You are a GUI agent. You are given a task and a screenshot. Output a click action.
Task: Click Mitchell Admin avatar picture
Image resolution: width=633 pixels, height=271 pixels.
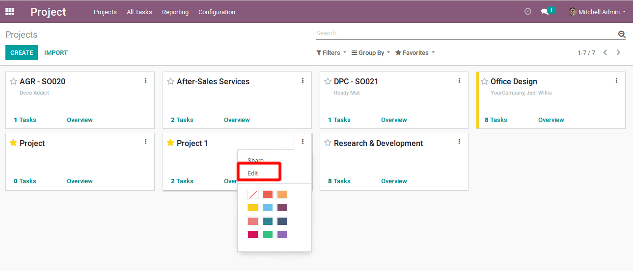(573, 11)
